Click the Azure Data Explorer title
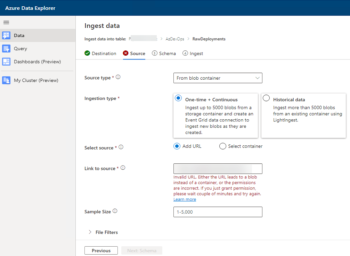Screen dimensions: 350x256 point(30,8)
